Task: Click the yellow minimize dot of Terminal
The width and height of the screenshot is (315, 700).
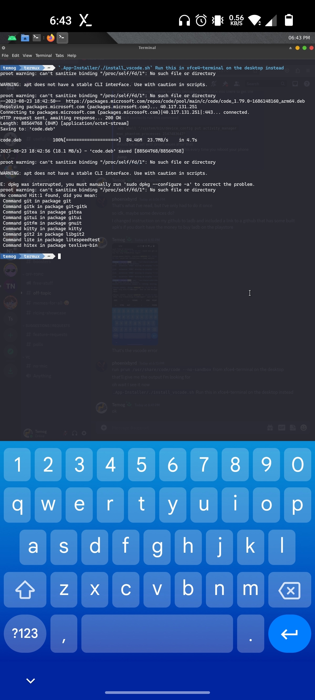Action: pos(297,48)
